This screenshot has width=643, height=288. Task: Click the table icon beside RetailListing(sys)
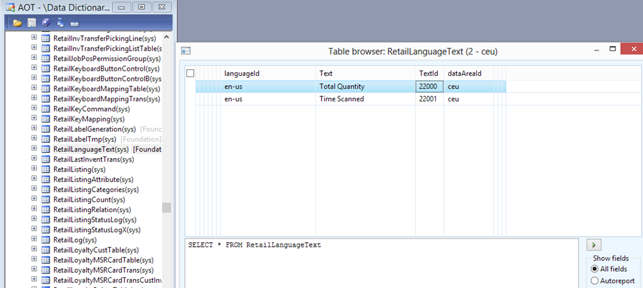[46, 170]
